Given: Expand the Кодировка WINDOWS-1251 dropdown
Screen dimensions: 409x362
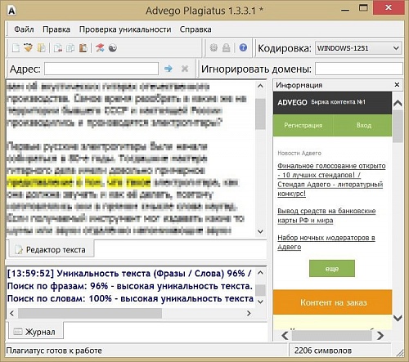Looking at the screenshot, I should pyautogui.click(x=358, y=48).
